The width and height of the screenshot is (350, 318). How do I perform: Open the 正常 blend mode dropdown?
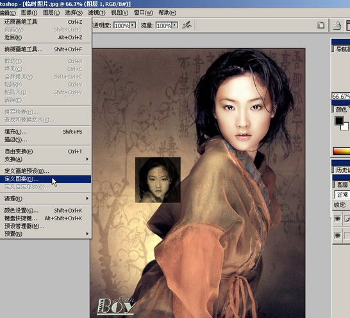click(342, 195)
